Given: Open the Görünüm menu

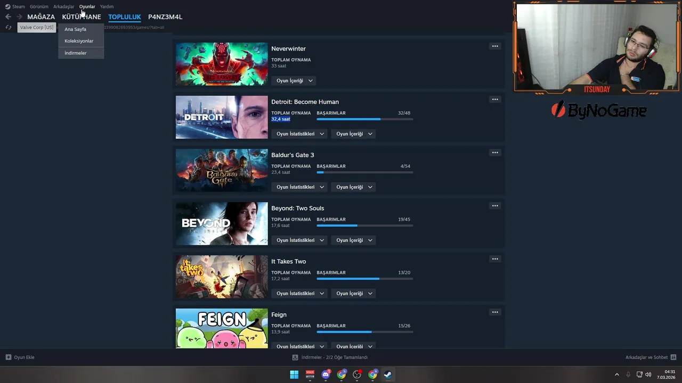Looking at the screenshot, I should (39, 6).
